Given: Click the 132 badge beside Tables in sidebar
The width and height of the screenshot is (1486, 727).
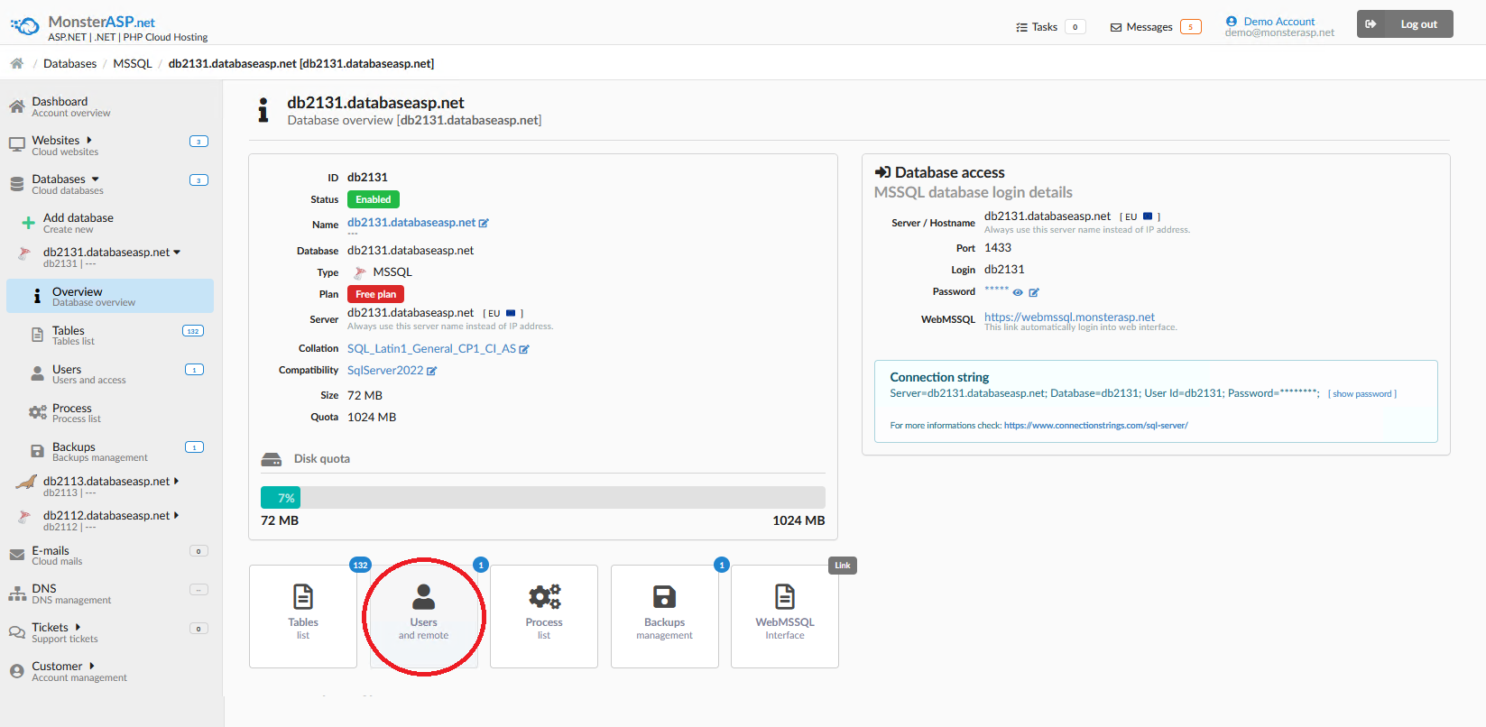Looking at the screenshot, I should coord(193,331).
